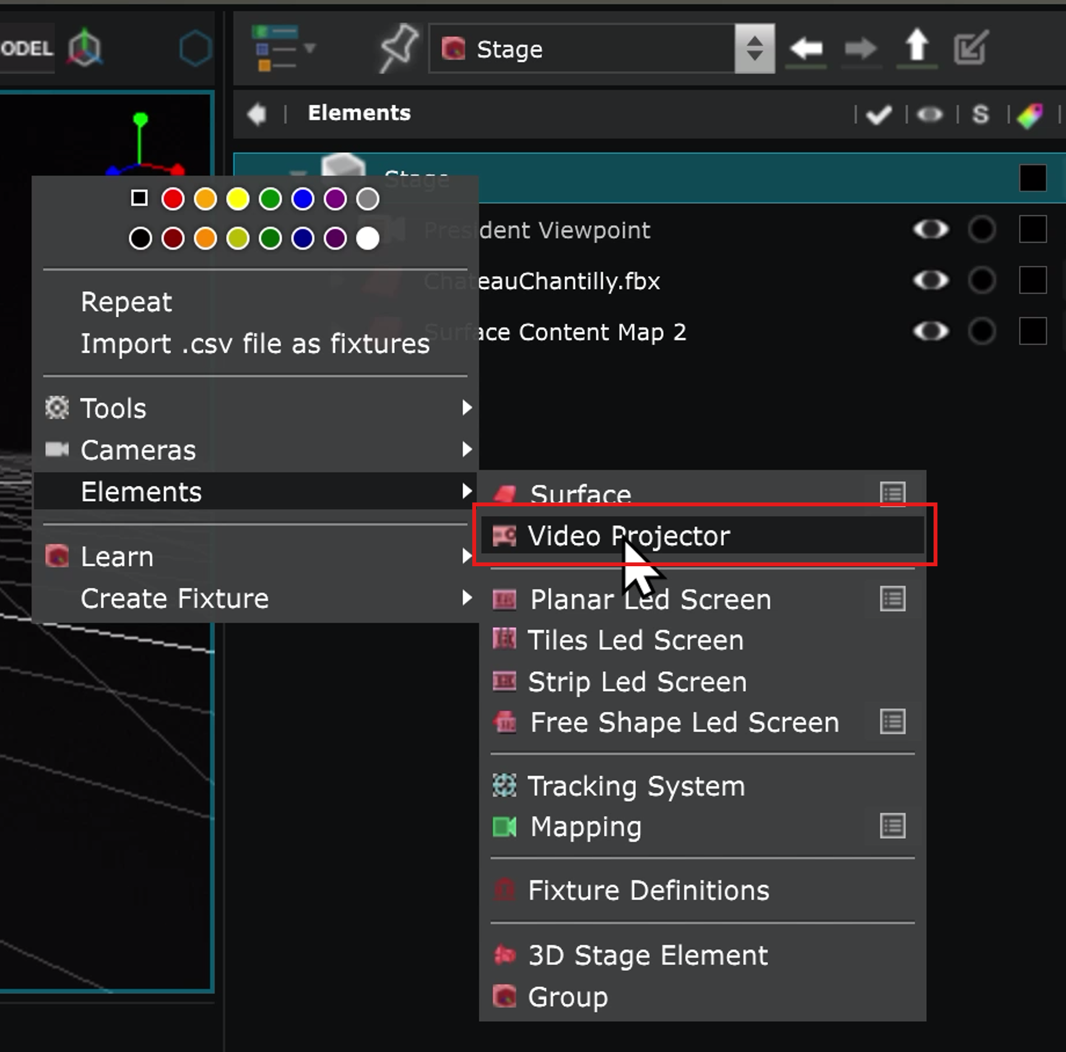Pick the bright red color swatch

(x=173, y=199)
